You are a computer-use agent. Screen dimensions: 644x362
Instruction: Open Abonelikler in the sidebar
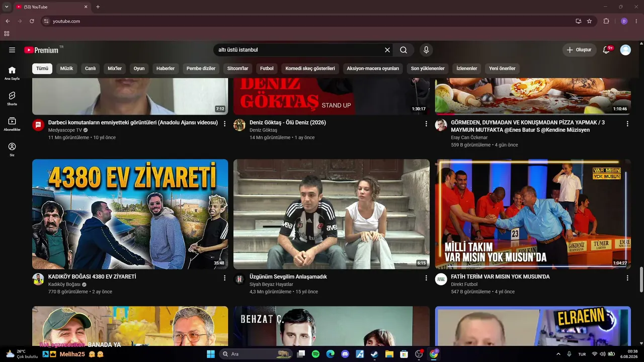[x=12, y=124]
